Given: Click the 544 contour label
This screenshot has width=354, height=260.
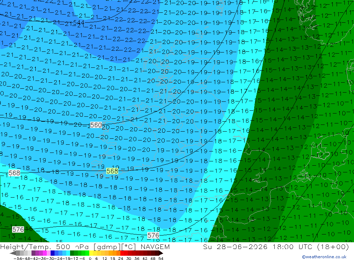Looking at the screenshot, I should tap(79, 23).
